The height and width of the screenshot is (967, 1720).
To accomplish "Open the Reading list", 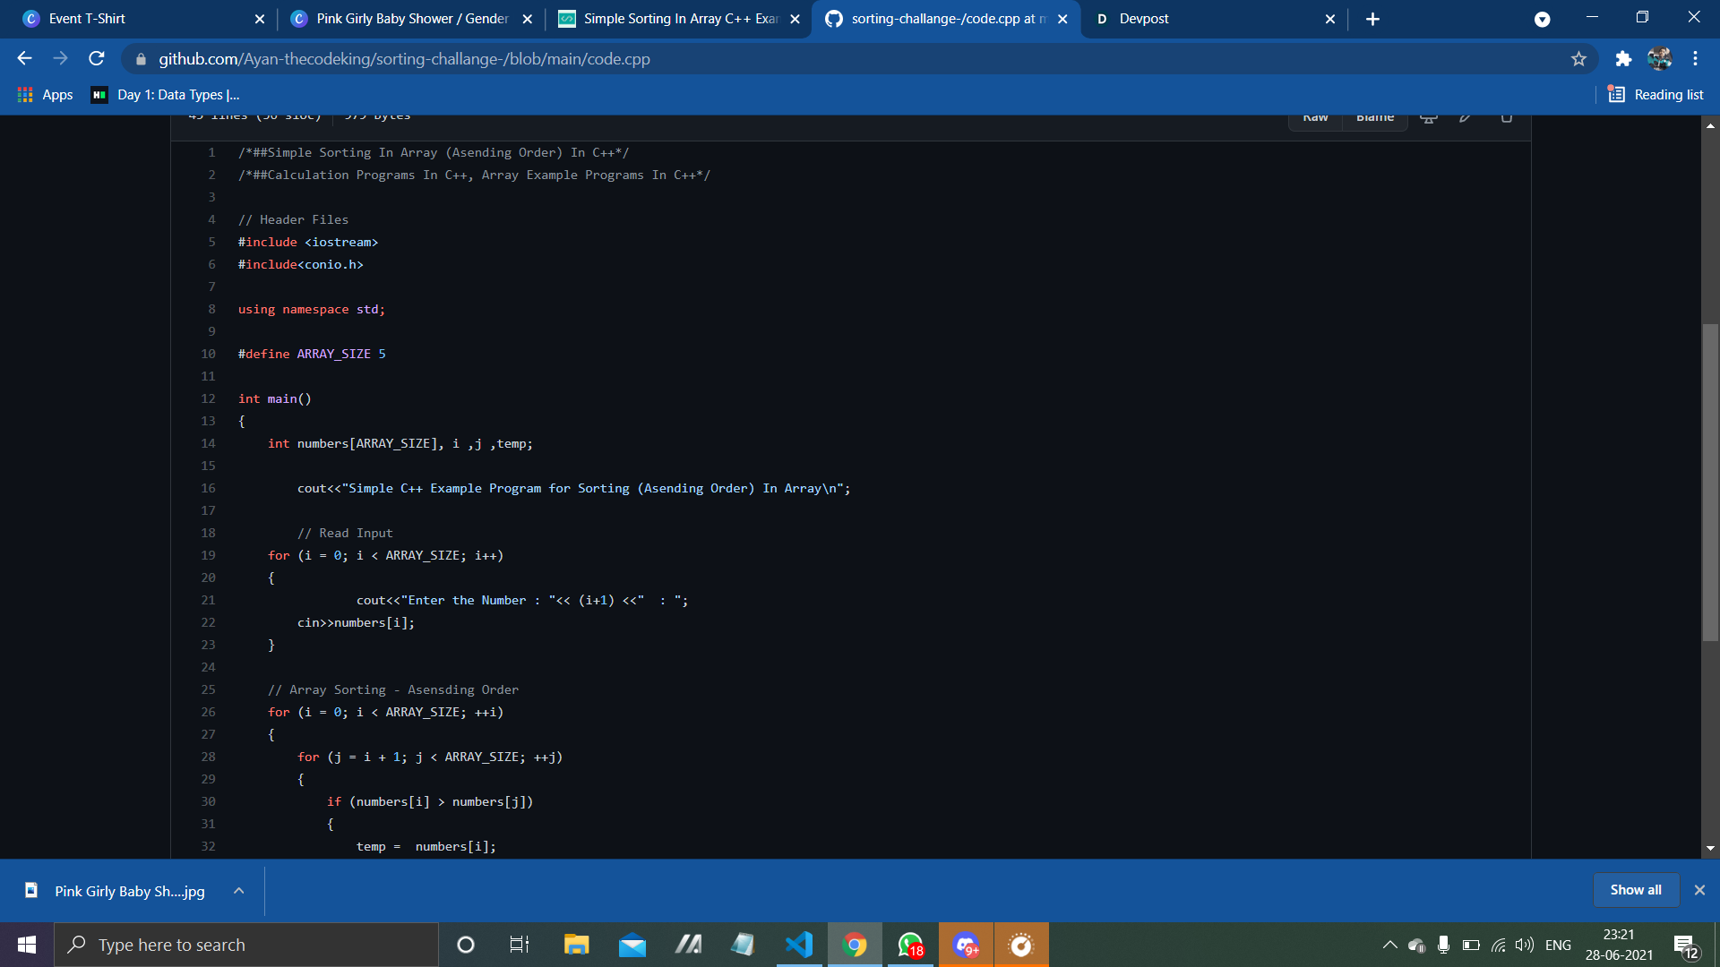I will pyautogui.click(x=1655, y=95).
